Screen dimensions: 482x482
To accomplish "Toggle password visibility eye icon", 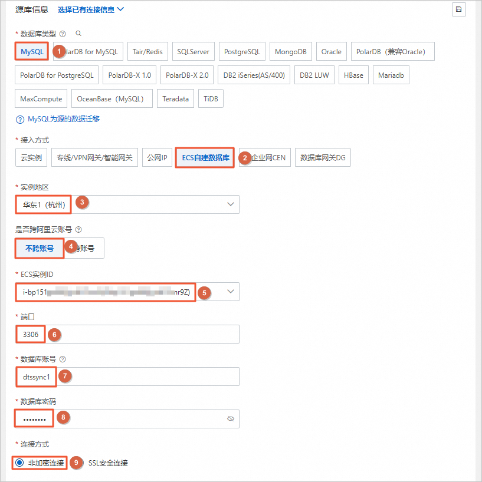I will (231, 419).
